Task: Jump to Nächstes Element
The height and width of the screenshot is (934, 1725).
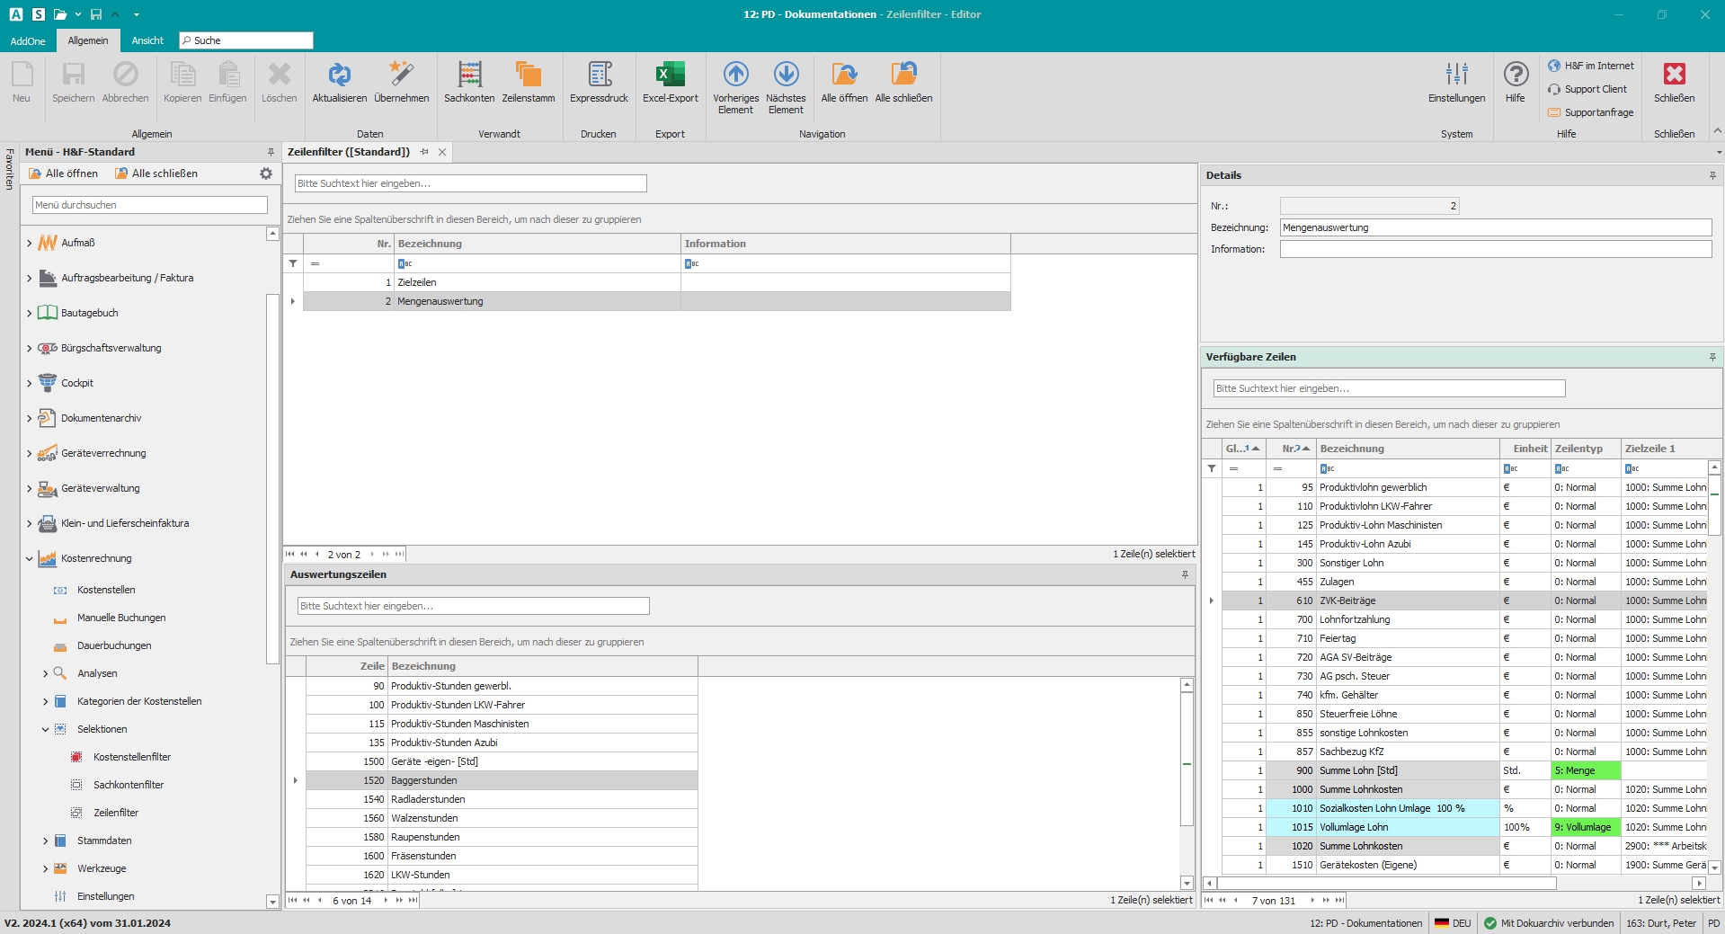Action: click(786, 76)
